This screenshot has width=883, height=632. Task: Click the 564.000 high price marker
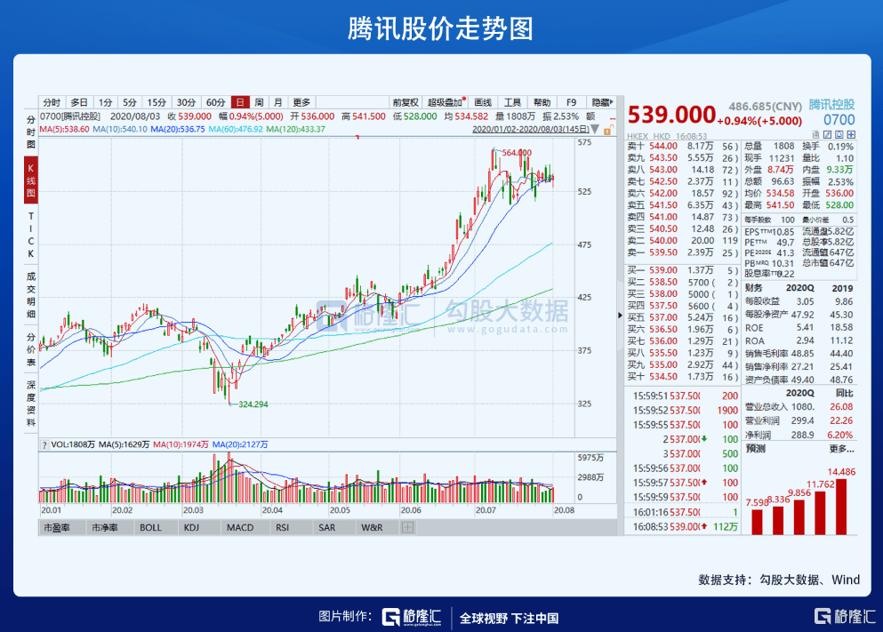pyautogui.click(x=517, y=153)
